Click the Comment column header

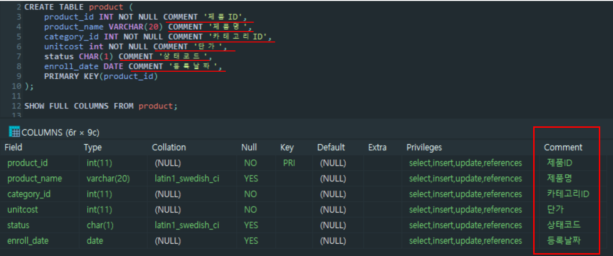[563, 148]
